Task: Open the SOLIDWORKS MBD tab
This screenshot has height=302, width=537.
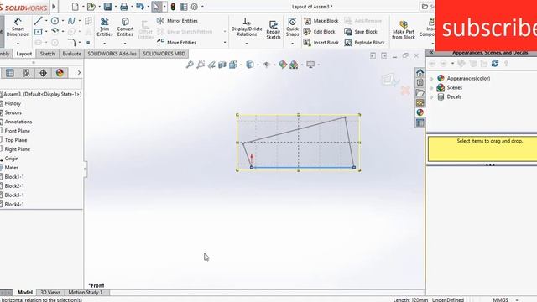Action: [164, 54]
